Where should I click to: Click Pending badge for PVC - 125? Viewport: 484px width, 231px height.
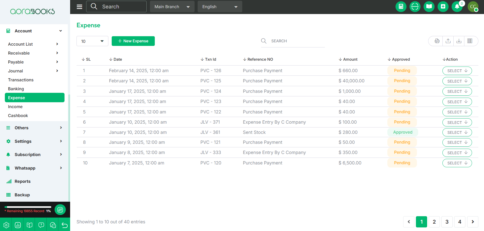[402, 81]
